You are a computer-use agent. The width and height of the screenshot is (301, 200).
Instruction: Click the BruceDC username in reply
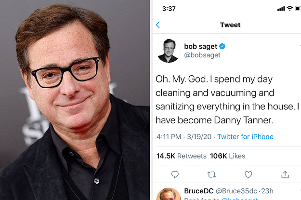pos(199,191)
